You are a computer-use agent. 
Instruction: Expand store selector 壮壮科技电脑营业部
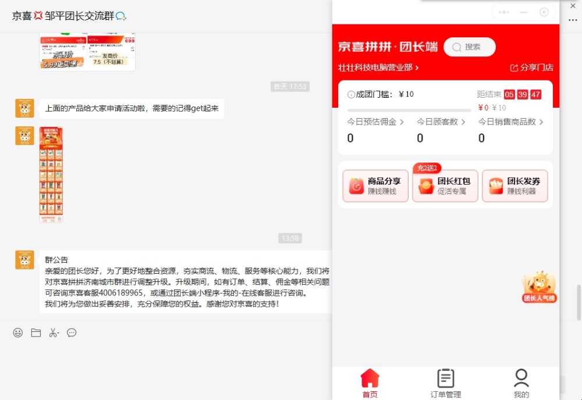point(378,68)
